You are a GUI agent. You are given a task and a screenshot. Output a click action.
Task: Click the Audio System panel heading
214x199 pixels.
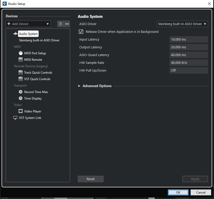click(x=90, y=17)
